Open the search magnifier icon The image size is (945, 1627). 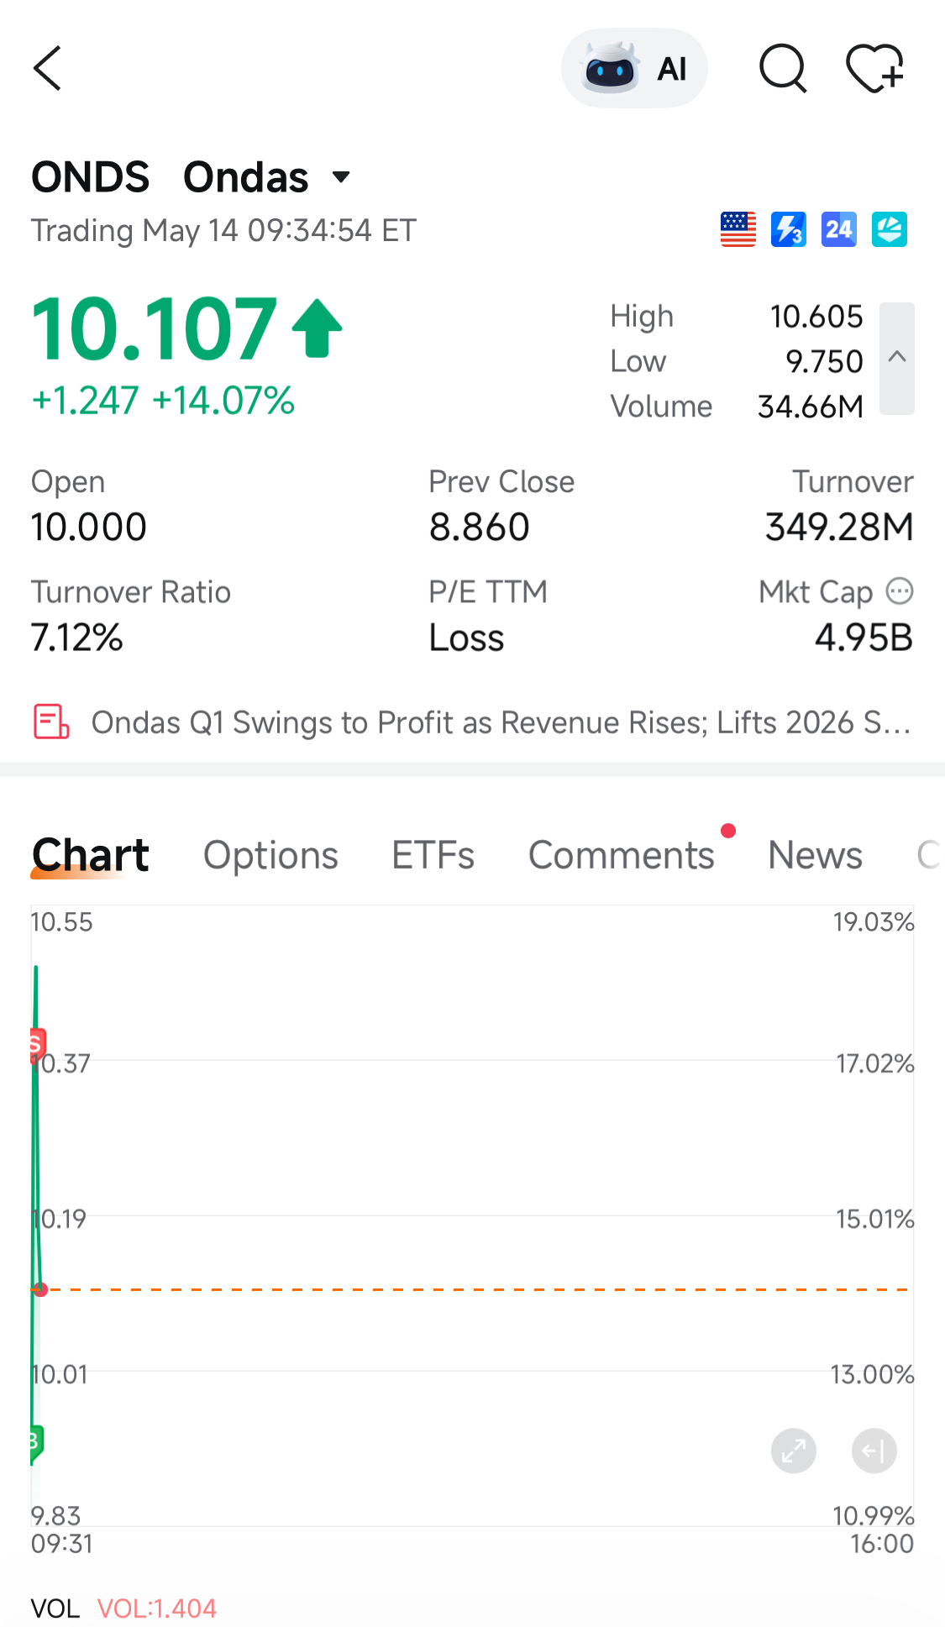pyautogui.click(x=783, y=68)
